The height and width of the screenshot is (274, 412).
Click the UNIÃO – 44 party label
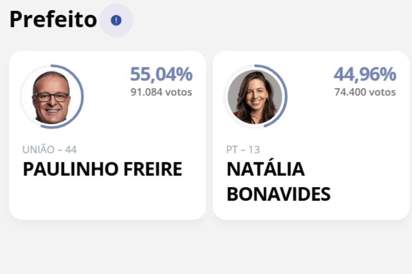[x=49, y=150]
